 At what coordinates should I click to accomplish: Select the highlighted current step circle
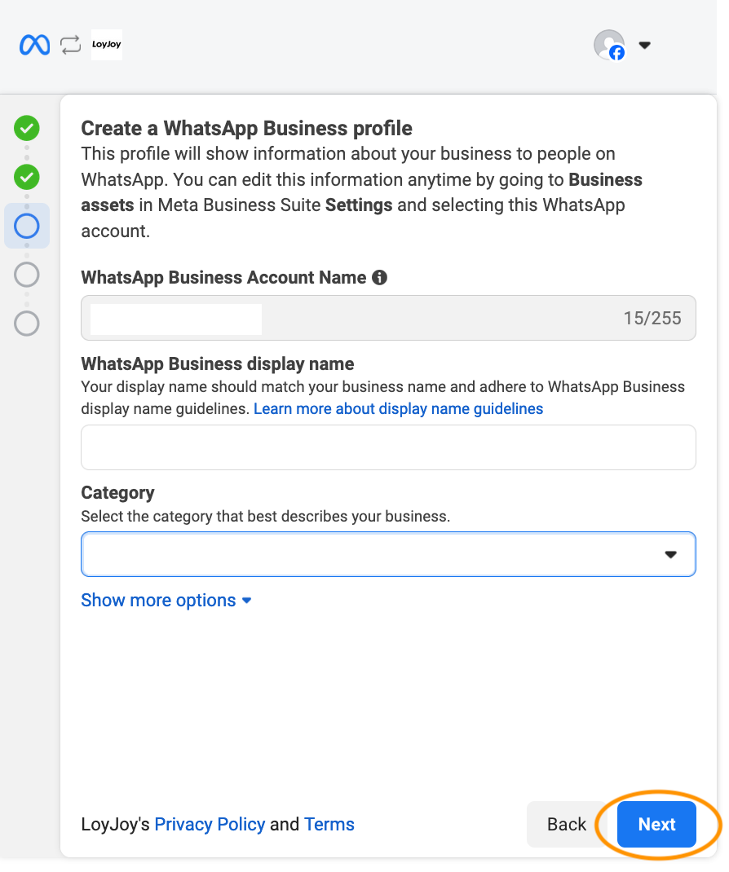(x=26, y=226)
